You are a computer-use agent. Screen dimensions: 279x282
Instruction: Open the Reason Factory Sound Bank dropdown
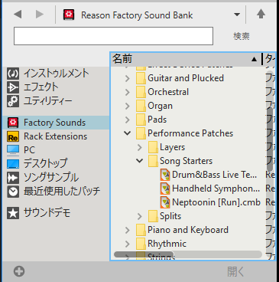(237, 15)
